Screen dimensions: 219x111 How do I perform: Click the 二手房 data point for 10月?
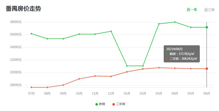(x=79, y=79)
